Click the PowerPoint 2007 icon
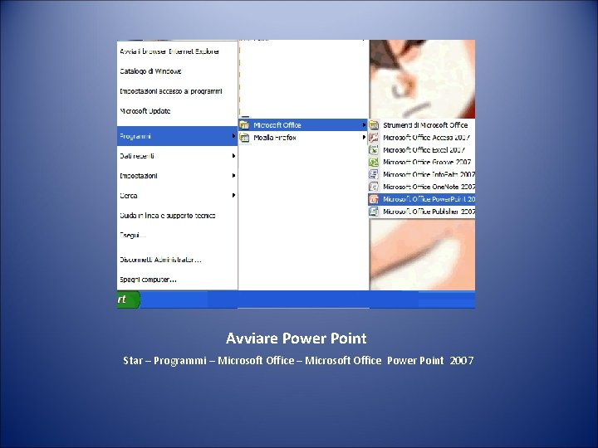Image resolution: width=598 pixels, height=448 pixels. click(x=374, y=199)
